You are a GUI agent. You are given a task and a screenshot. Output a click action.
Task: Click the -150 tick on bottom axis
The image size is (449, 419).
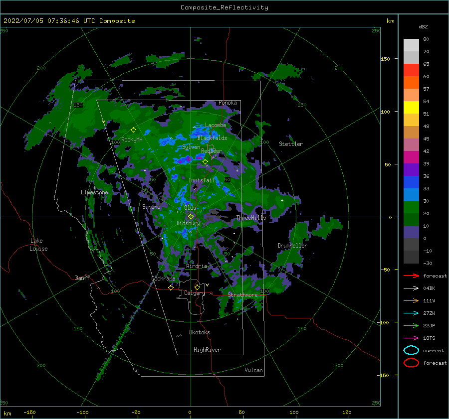(29, 412)
